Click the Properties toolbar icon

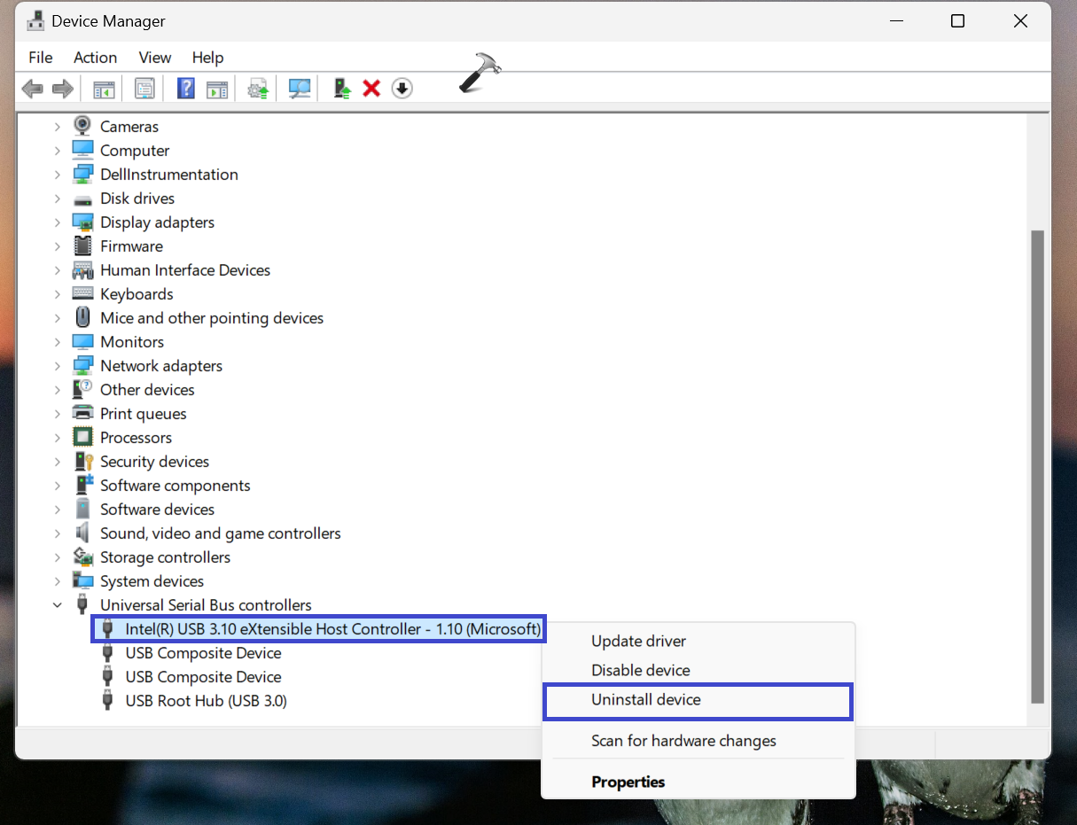pyautogui.click(x=144, y=89)
